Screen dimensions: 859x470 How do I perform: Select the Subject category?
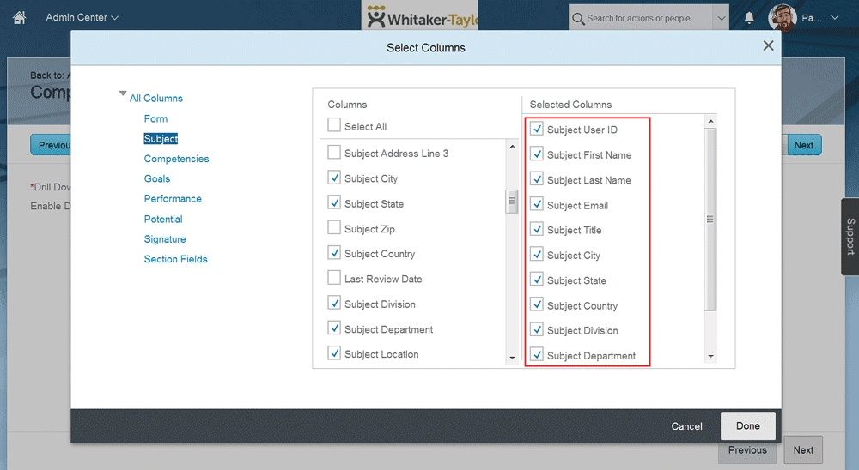(161, 139)
